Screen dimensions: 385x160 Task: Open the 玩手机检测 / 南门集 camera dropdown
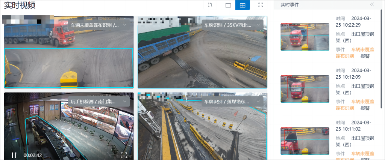pyautogui.click(x=124, y=102)
